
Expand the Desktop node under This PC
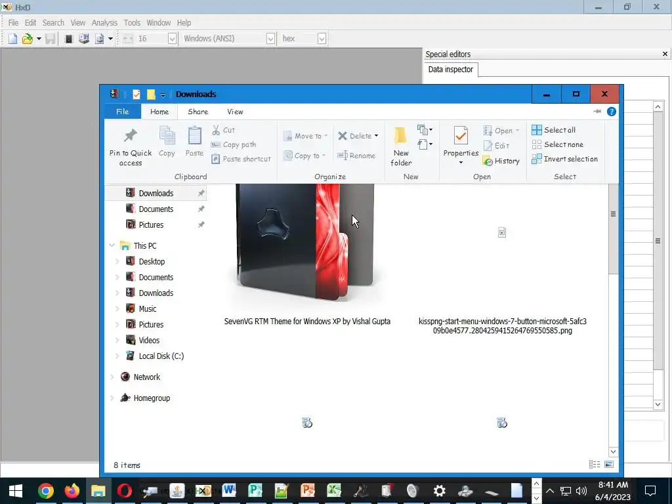coord(117,261)
